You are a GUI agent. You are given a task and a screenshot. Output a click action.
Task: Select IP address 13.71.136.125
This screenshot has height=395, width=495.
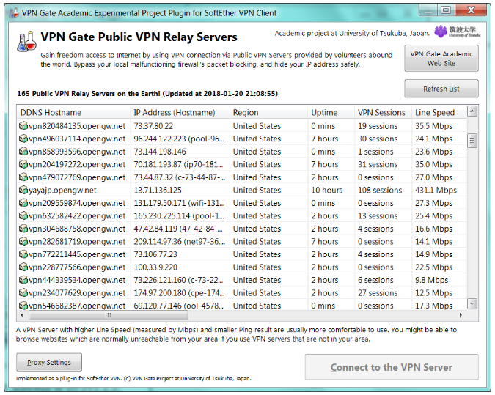click(x=158, y=190)
